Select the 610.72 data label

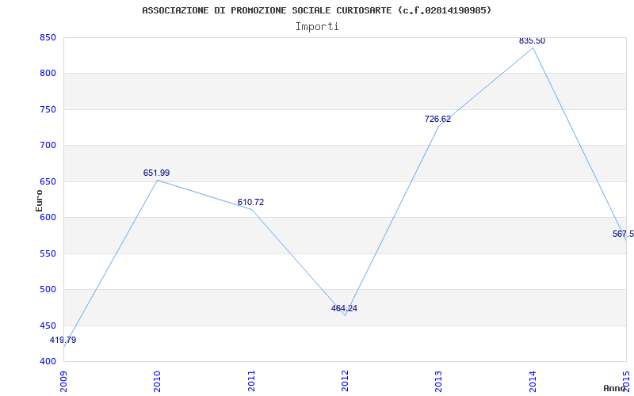(x=250, y=202)
